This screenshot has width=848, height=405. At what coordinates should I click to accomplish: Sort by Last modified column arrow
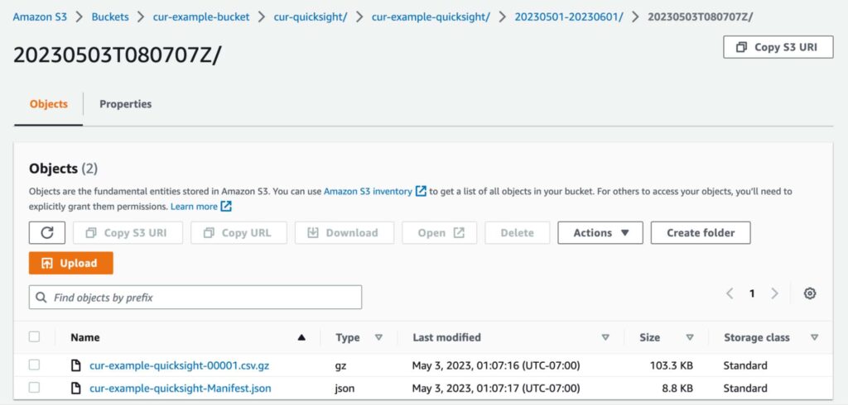[x=605, y=337]
